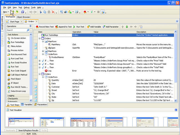This screenshot has height=135, width=180.
Task: Click the green Run toolbar icon
Action: coord(92,12)
